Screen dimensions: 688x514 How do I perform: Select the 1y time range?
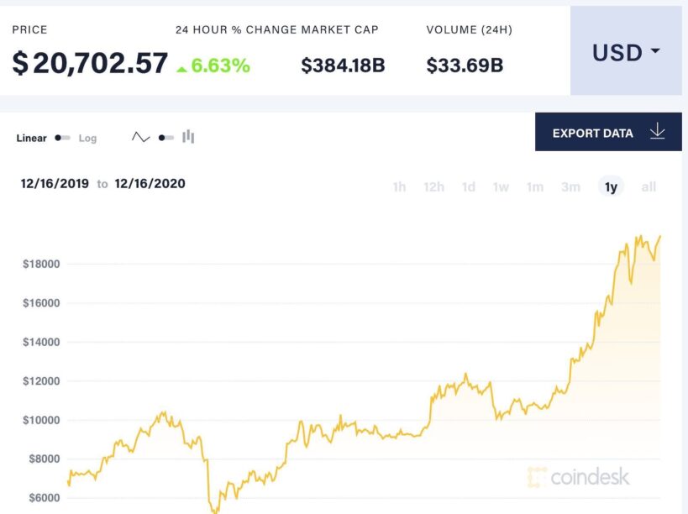(x=611, y=187)
